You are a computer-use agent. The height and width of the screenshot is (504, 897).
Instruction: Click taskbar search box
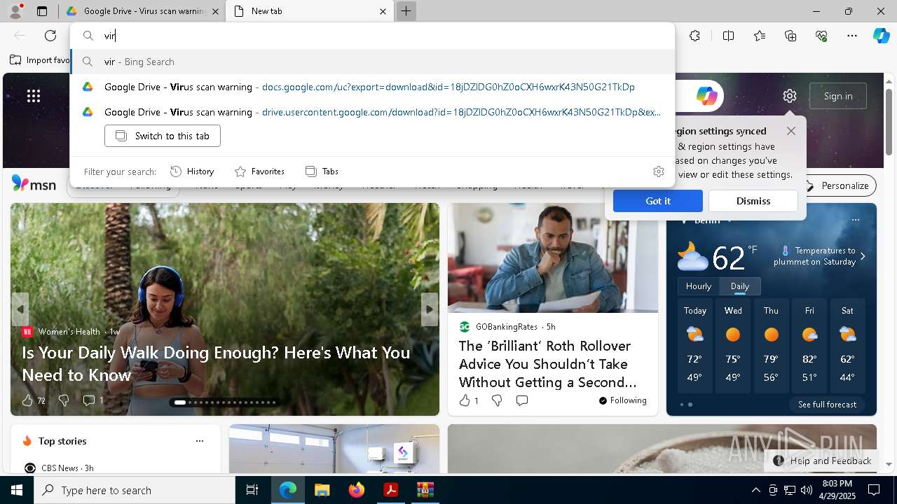click(x=135, y=490)
